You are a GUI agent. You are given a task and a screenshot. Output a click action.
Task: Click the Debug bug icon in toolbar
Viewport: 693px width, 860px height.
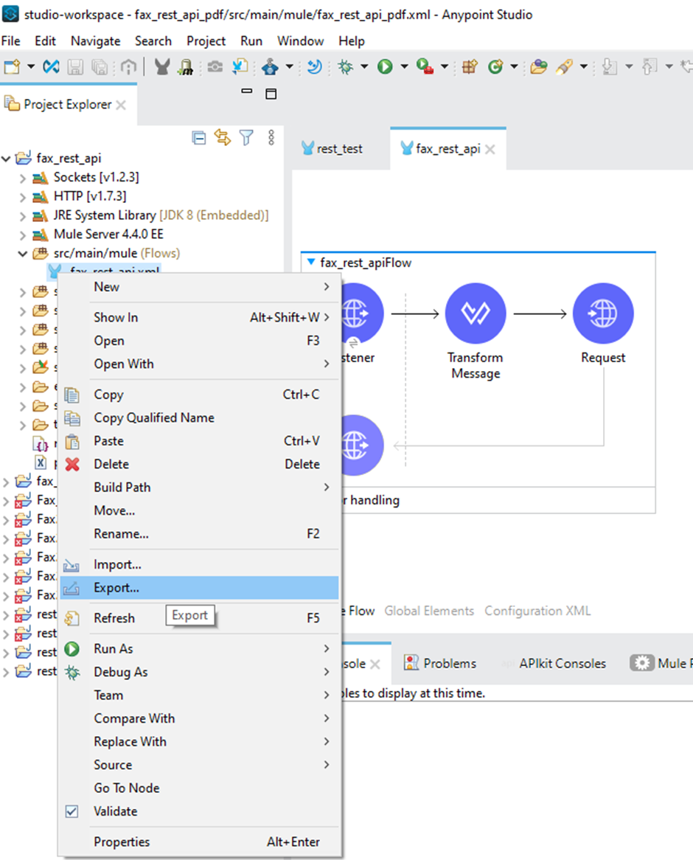click(345, 67)
